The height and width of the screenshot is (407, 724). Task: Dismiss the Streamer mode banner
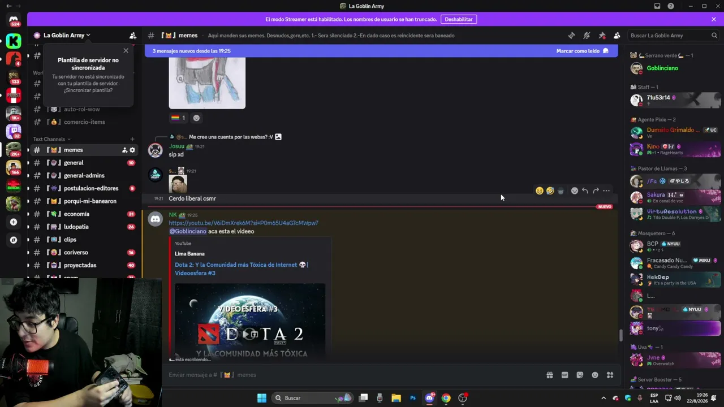coord(714,19)
